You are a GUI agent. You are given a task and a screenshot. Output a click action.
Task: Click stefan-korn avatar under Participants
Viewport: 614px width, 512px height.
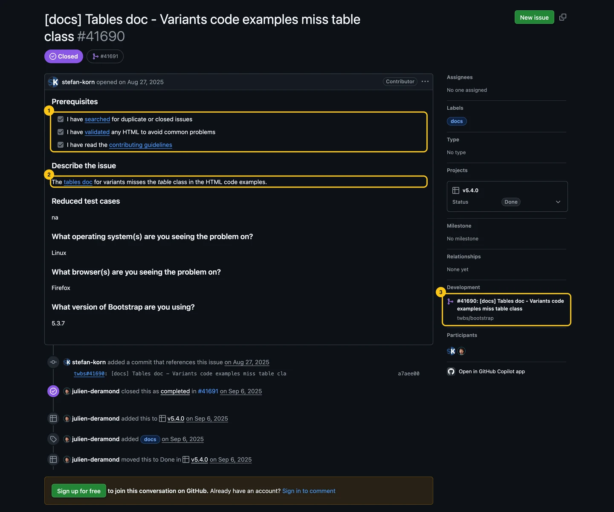click(x=451, y=351)
